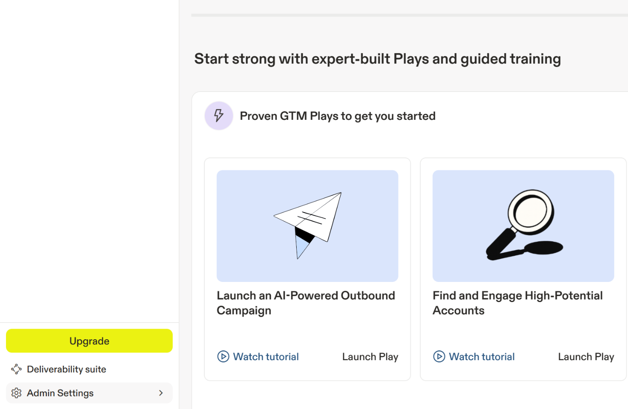Image resolution: width=628 pixels, height=409 pixels.
Task: Watch tutorial for AI-Powered Outbound Campaign
Action: pyautogui.click(x=265, y=357)
